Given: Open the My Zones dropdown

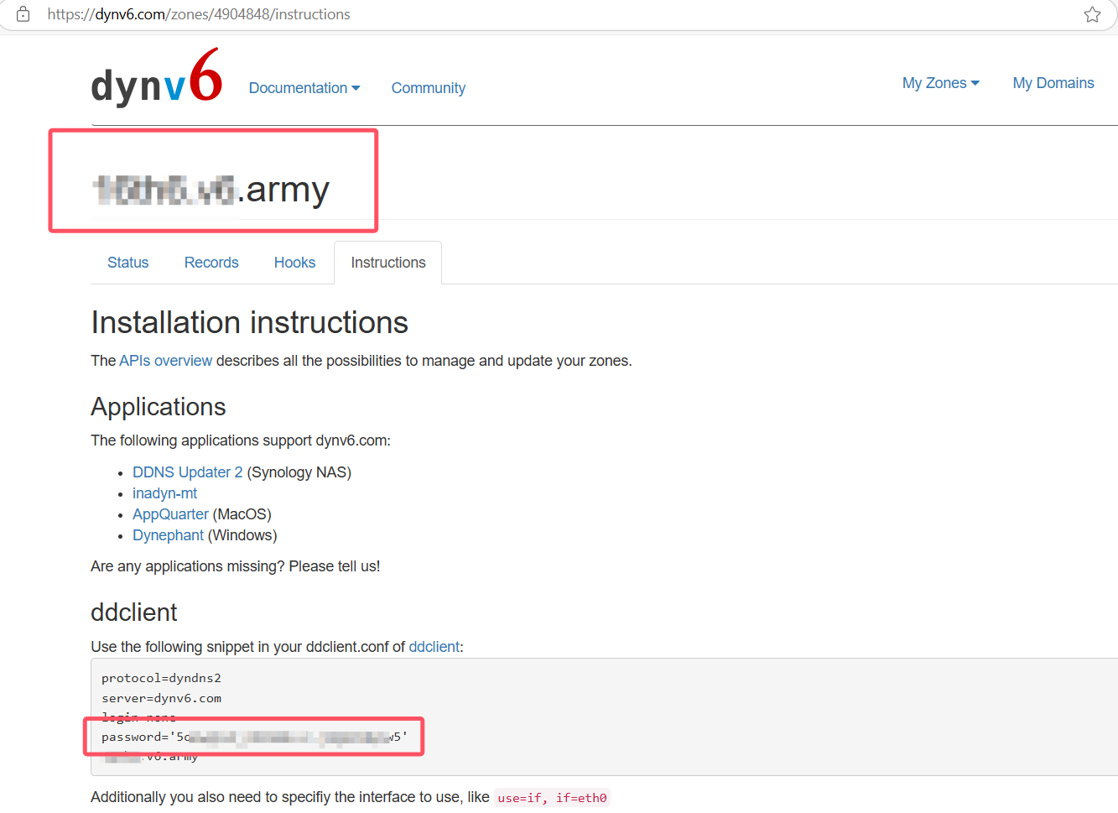Looking at the screenshot, I should point(940,83).
